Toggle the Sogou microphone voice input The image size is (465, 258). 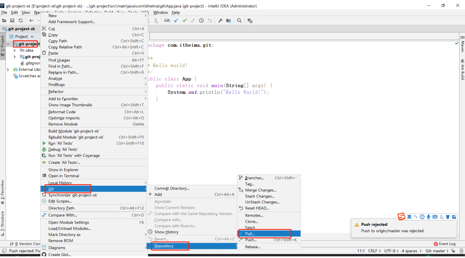pyautogui.click(x=429, y=217)
